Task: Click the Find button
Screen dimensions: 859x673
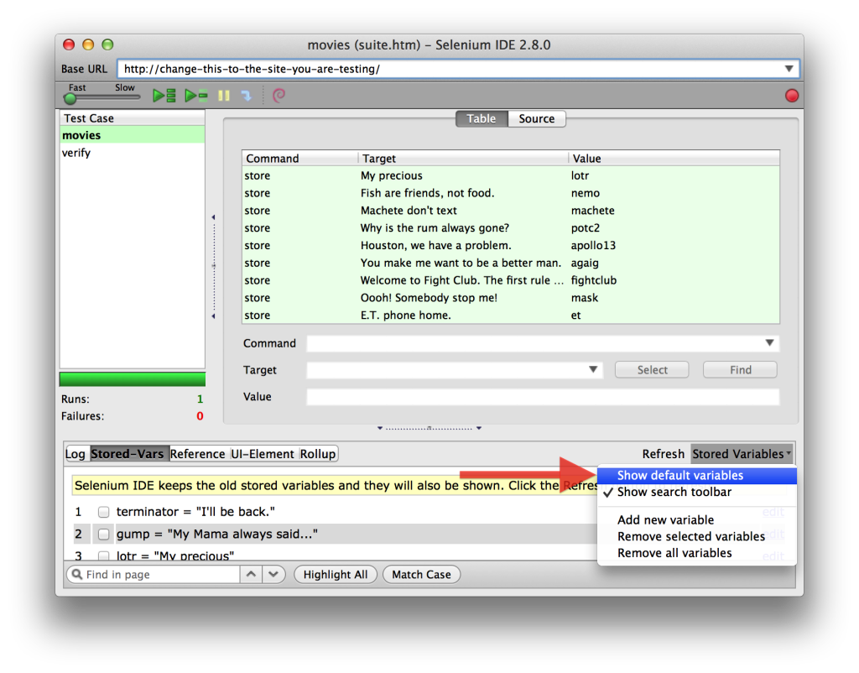Action: [x=740, y=370]
